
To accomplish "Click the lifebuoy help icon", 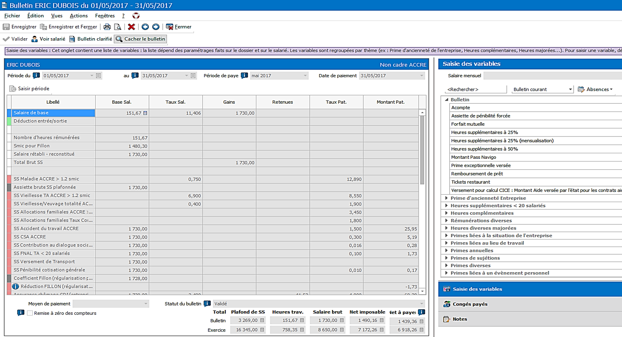I will [x=136, y=16].
